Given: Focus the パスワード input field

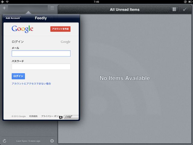Looking at the screenshot, I should click(x=41, y=67).
